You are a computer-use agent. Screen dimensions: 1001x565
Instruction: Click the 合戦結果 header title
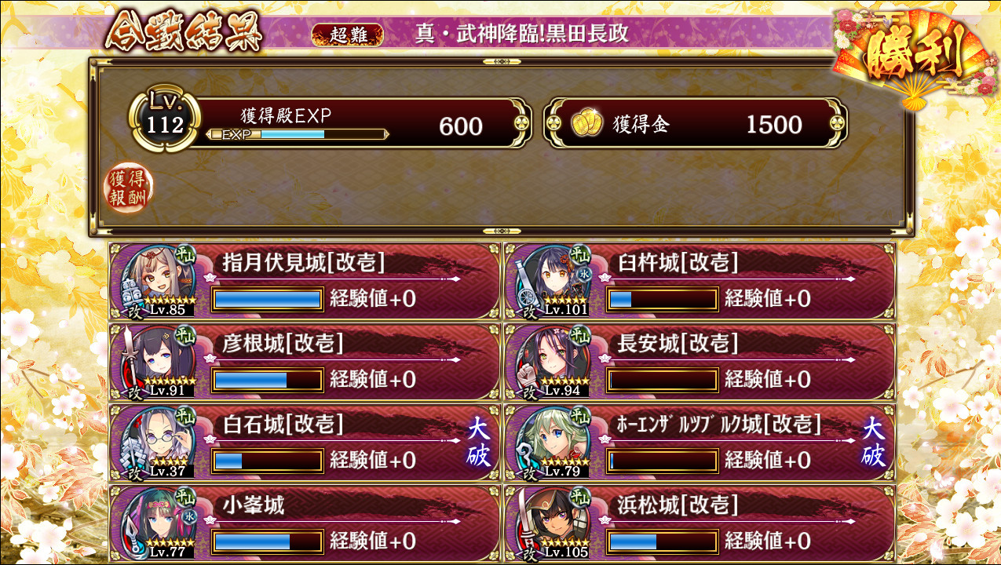pos(183,32)
